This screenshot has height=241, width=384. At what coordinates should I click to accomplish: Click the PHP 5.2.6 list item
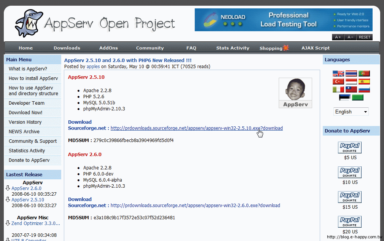pos(94,97)
